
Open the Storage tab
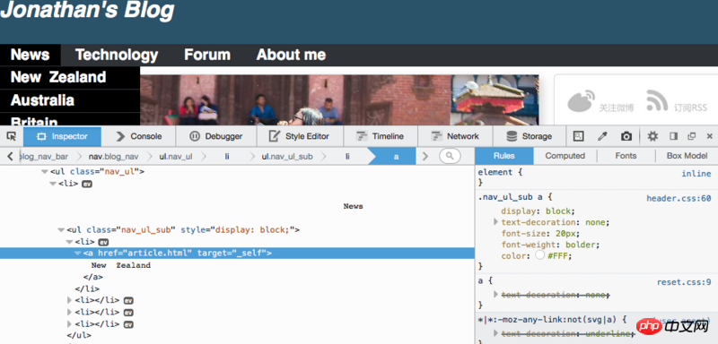530,136
